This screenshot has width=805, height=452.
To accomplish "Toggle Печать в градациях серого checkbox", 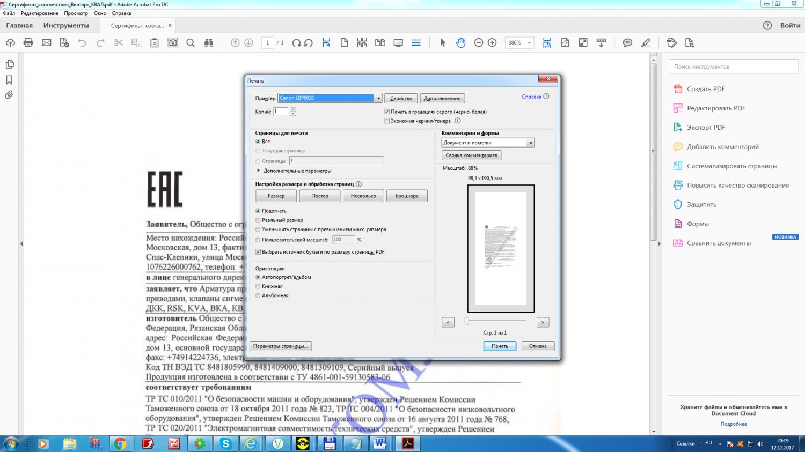I will coord(386,112).
